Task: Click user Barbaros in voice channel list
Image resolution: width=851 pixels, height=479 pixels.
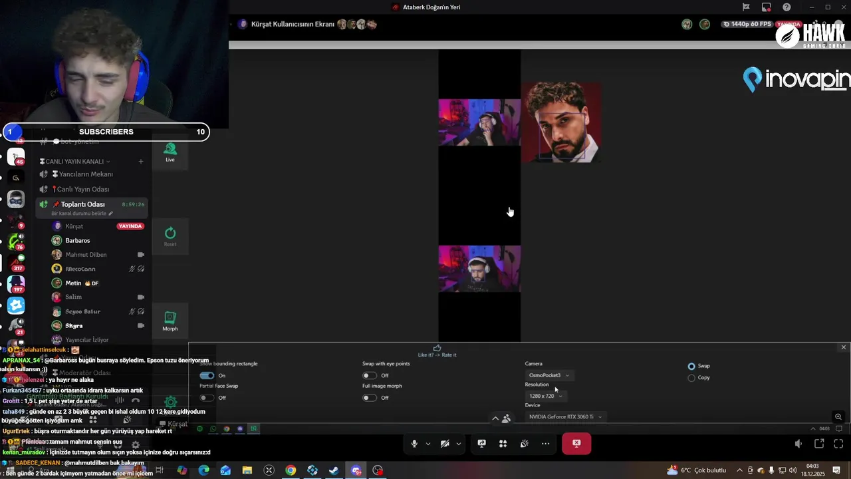Action: (x=98, y=240)
